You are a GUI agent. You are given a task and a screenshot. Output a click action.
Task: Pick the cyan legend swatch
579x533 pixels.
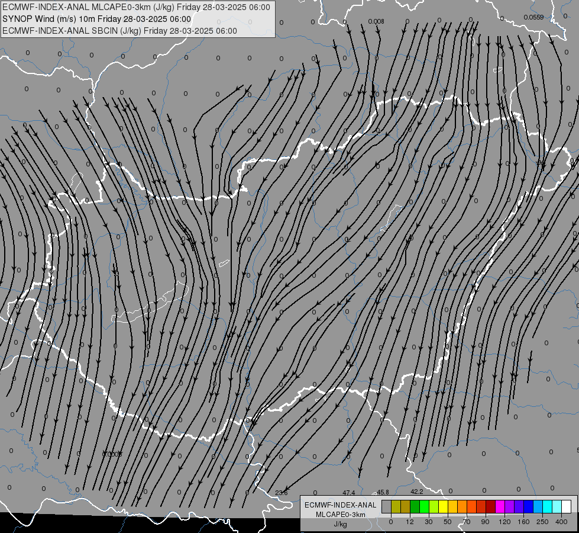click(547, 506)
